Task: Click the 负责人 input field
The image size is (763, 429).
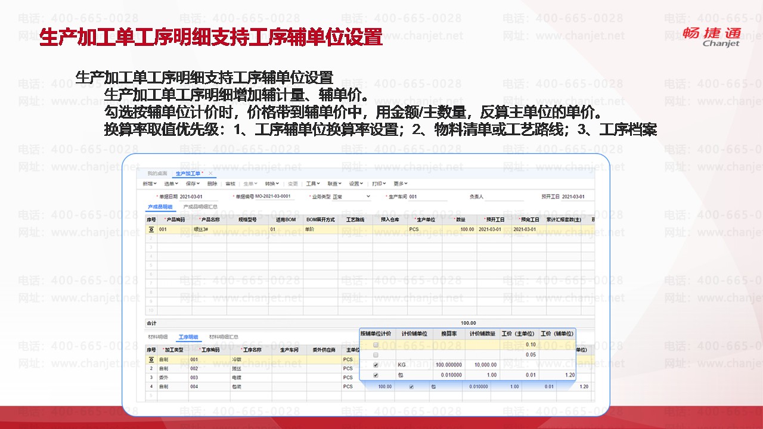Action: coord(504,197)
